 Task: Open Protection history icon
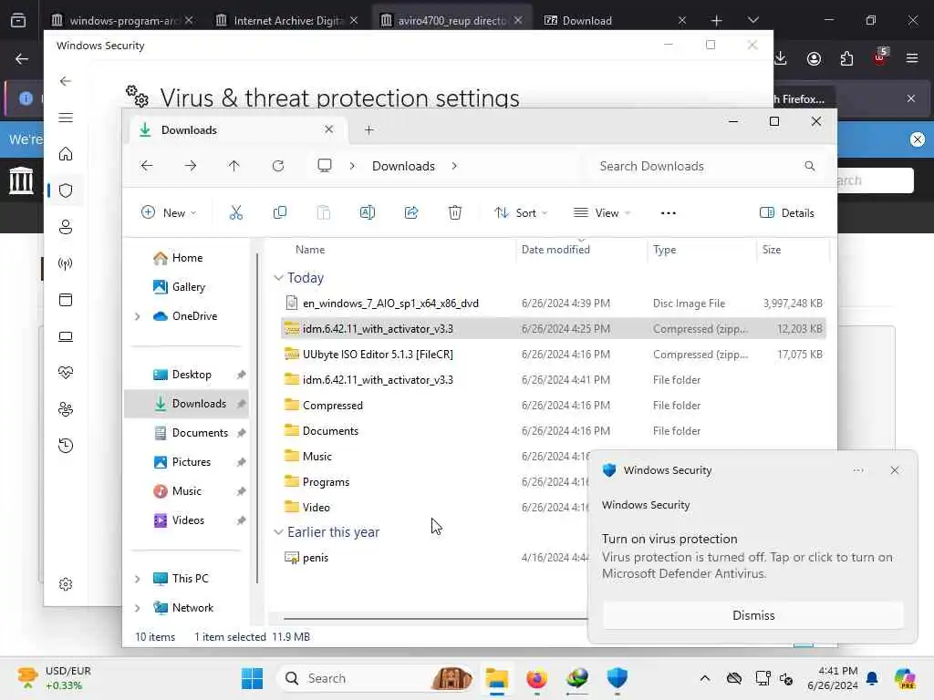[66, 445]
